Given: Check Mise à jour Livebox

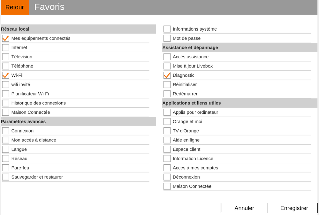Looking at the screenshot, I should click(x=167, y=66).
